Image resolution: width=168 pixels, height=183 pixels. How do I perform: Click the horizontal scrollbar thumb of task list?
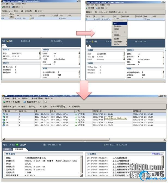pos(57,139)
